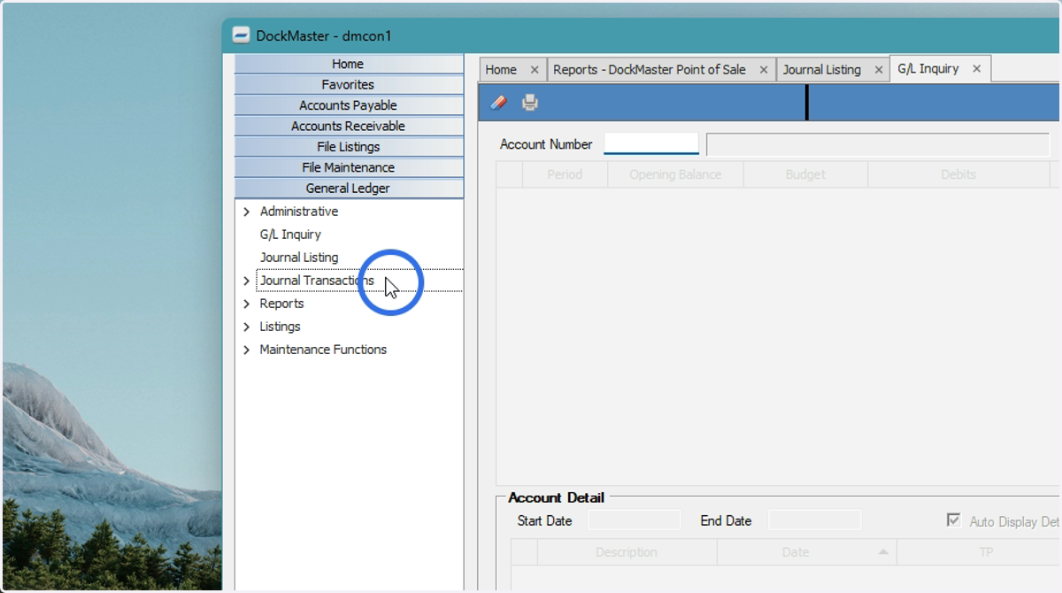
Task: Click the printer icon in toolbar
Action: pyautogui.click(x=529, y=103)
